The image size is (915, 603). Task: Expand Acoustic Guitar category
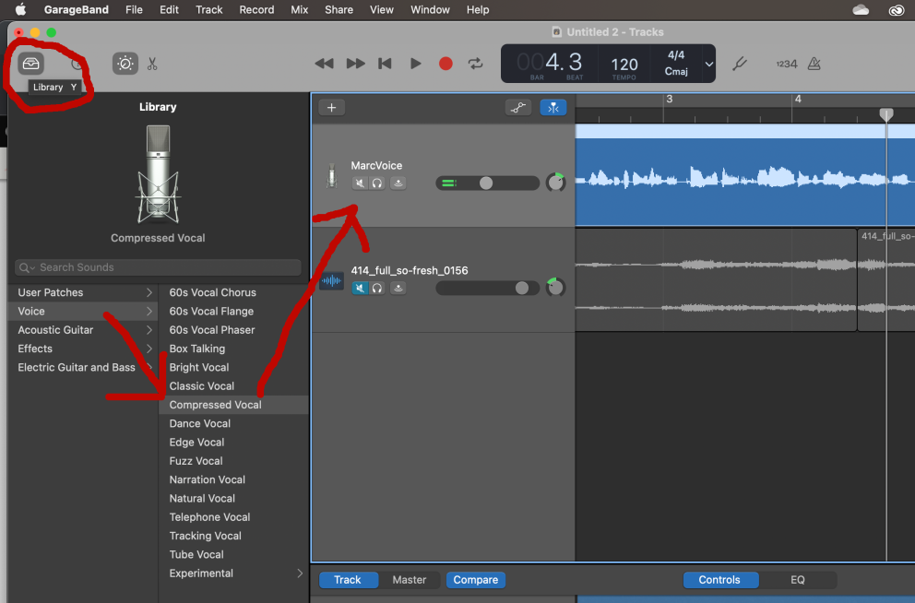click(x=83, y=330)
